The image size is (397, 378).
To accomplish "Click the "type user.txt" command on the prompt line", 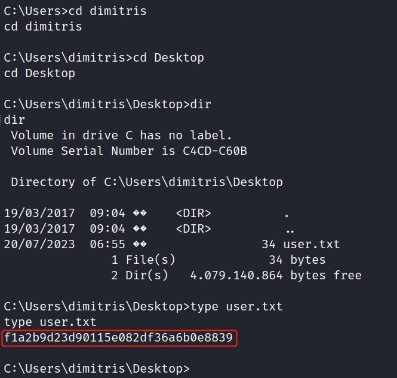I will point(236,307).
